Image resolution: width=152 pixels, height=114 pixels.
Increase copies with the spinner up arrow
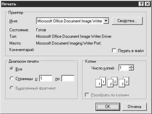tap(131, 66)
